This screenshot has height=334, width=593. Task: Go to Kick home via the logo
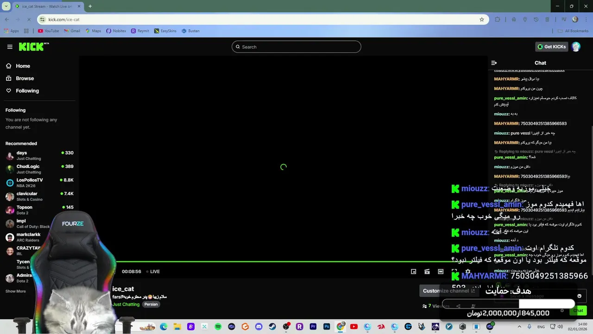34,46
